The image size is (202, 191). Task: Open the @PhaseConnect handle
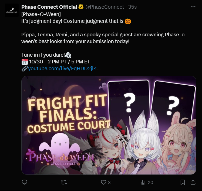pyautogui.click(x=105, y=7)
